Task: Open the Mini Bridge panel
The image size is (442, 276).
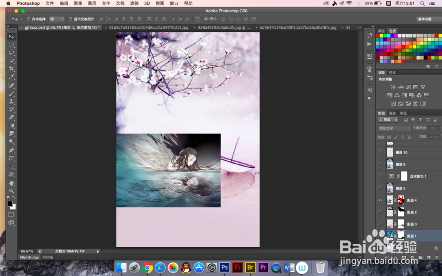Action: pos(29,257)
